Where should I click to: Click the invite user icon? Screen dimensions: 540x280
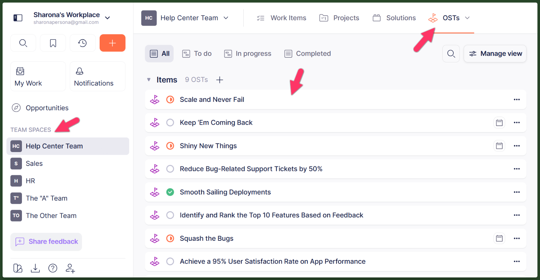(x=70, y=268)
